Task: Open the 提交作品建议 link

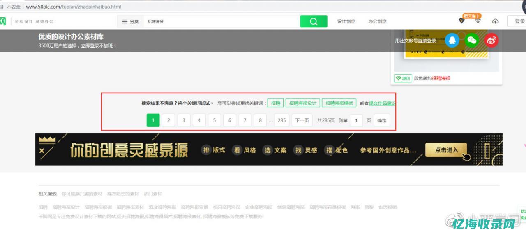Action: [382, 103]
